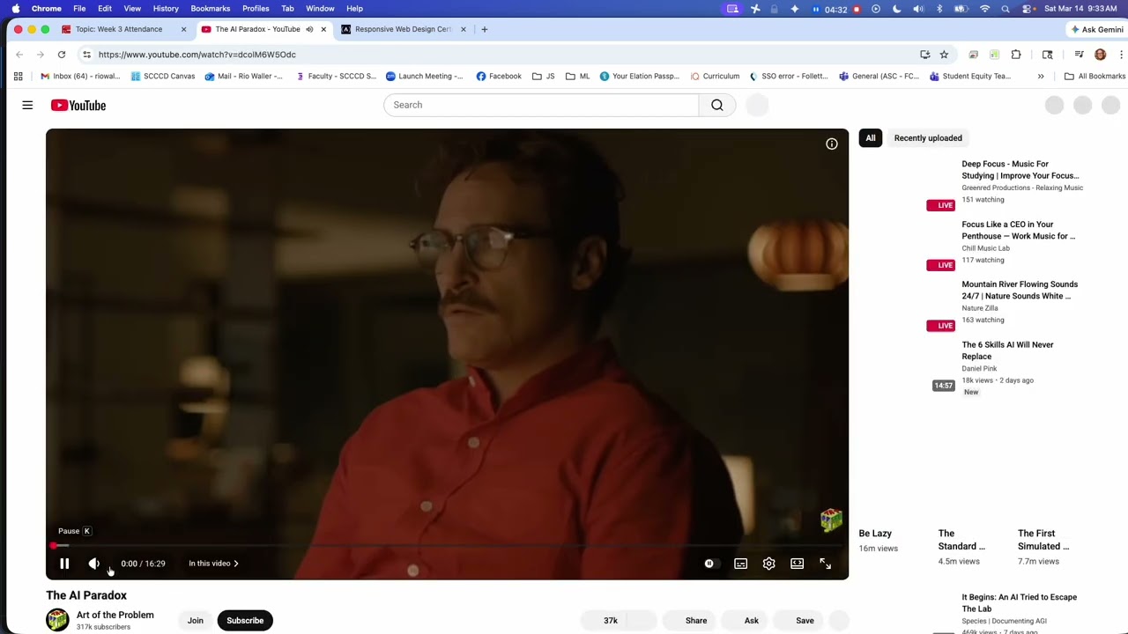
Task: Focus the YouTube search field
Action: click(x=541, y=105)
